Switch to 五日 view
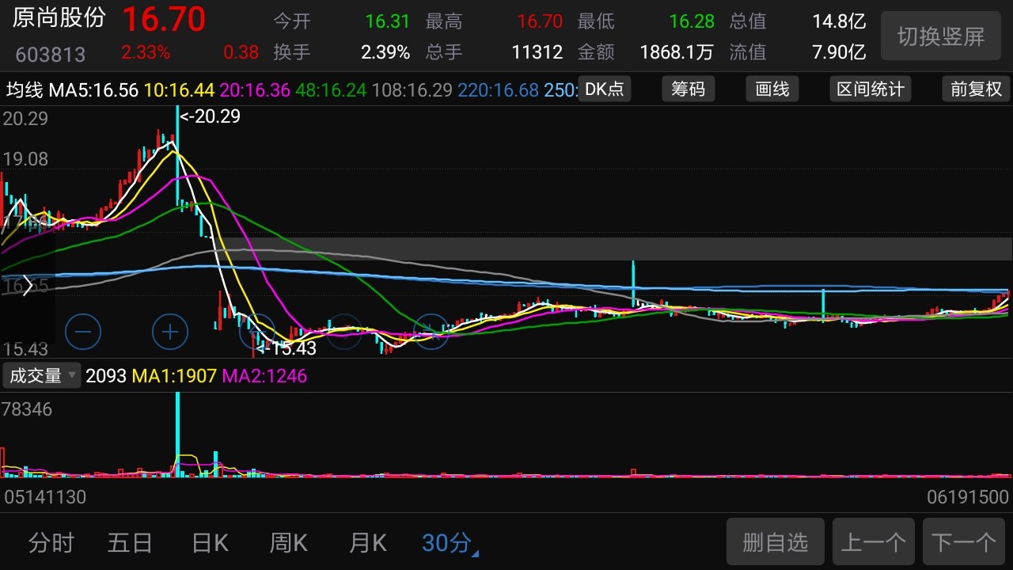 130,543
